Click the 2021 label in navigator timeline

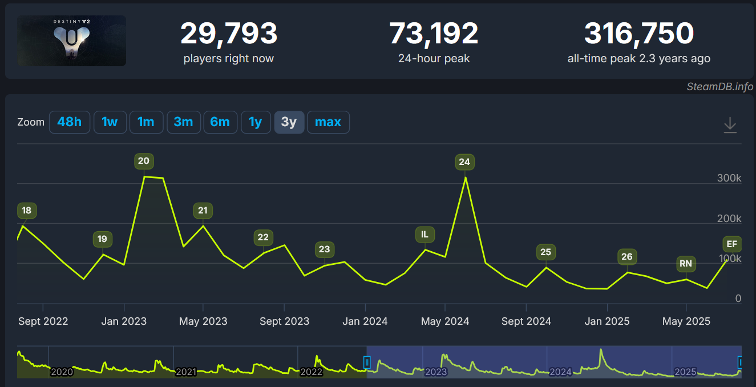186,372
